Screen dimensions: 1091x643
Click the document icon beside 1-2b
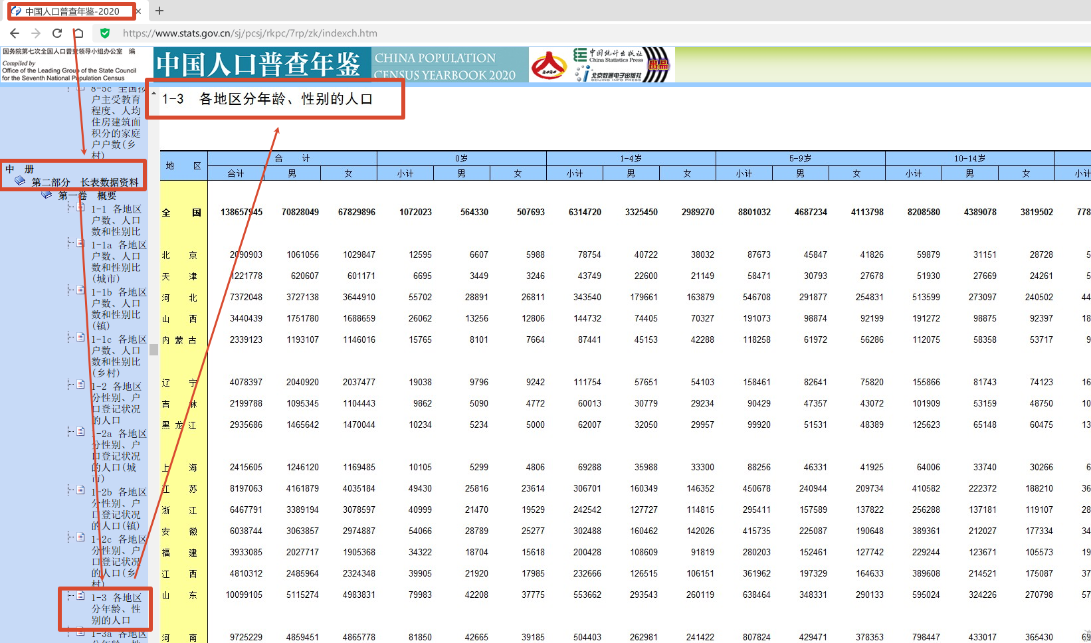tap(80, 490)
